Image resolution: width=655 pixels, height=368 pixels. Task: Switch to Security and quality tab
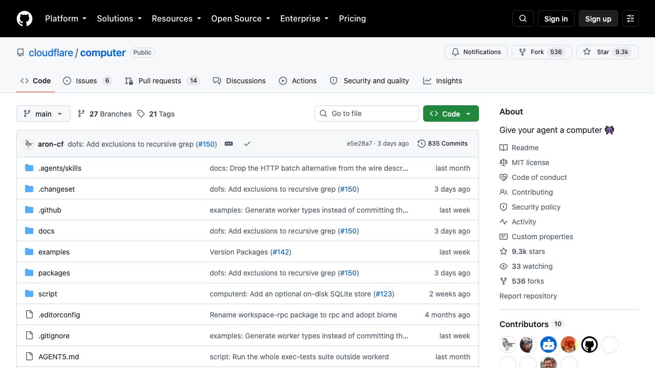pos(369,81)
